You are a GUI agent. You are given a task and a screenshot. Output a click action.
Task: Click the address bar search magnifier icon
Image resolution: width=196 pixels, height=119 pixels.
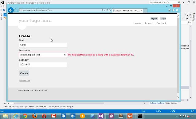pyautogui.click(x=102, y=10)
